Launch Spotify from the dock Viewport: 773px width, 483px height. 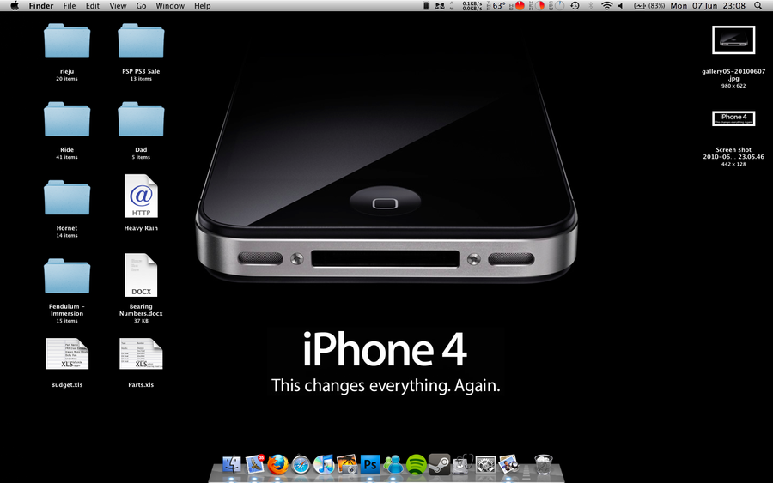416,464
